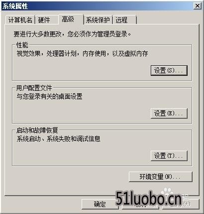This screenshot has width=204, height=214.
Task: Confirm with the 确定 button
Action: [100, 204]
